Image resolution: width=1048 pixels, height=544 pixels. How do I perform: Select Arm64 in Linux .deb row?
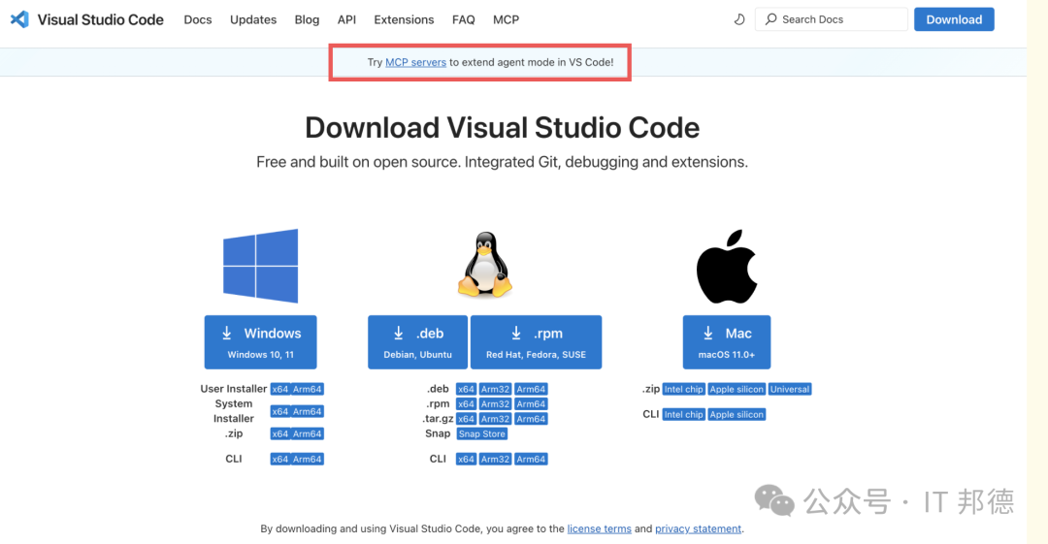531,389
